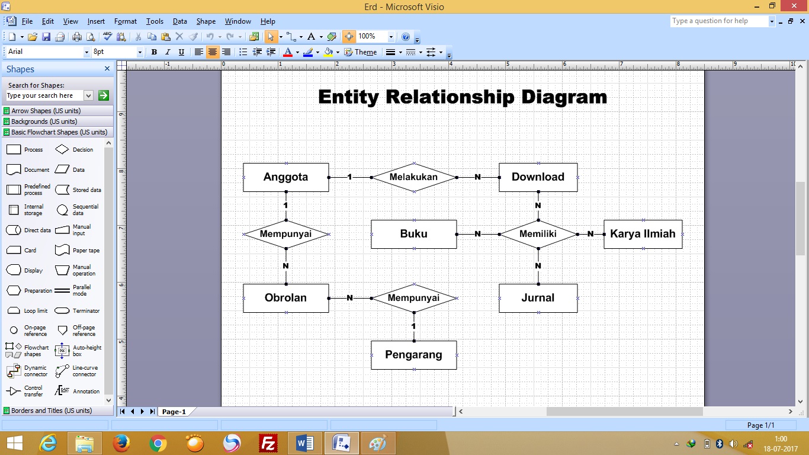Select the Pointer tool in toolbar

pyautogui.click(x=271, y=37)
